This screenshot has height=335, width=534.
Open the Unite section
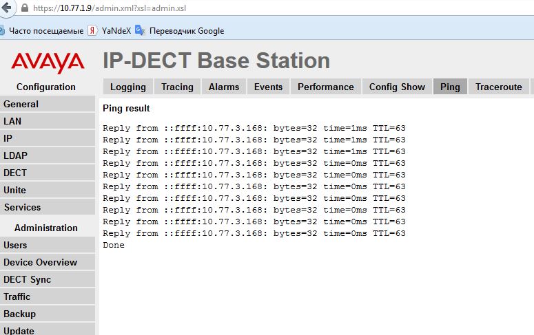pyautogui.click(x=48, y=190)
